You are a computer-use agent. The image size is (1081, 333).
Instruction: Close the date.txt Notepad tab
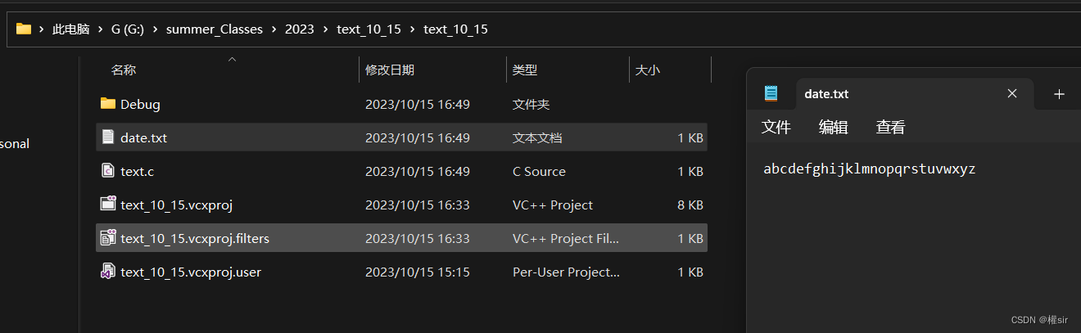pos(1012,93)
